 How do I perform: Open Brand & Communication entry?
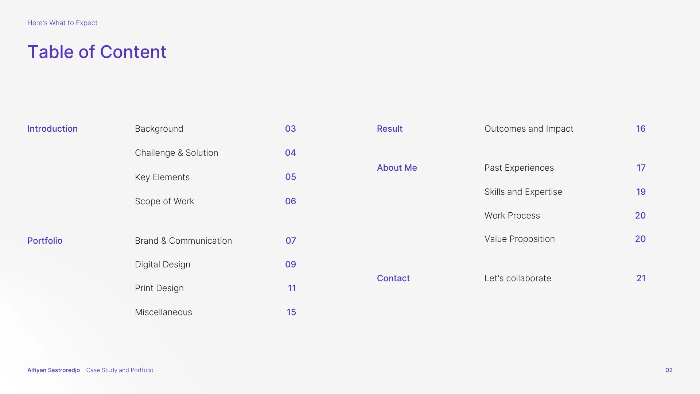[x=183, y=241]
